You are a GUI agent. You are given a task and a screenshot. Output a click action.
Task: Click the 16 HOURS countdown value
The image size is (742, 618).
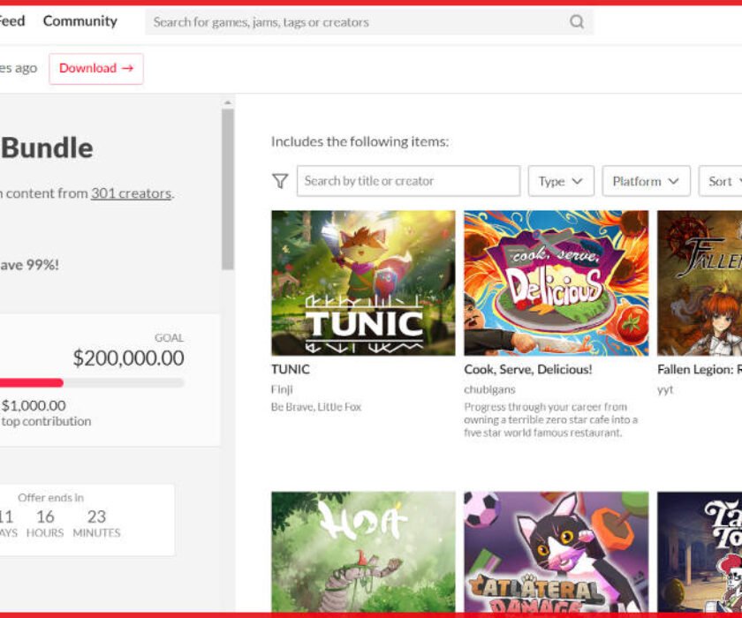[45, 524]
